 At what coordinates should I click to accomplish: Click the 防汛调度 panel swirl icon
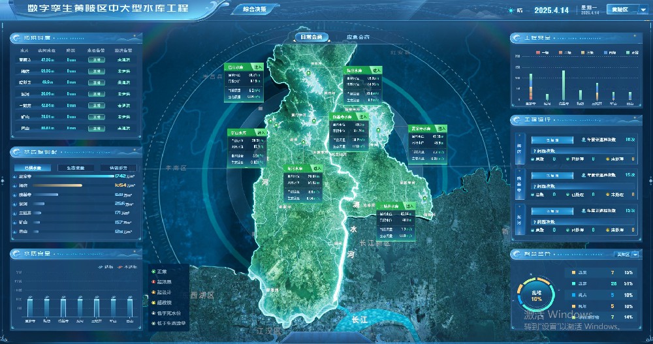(17, 38)
